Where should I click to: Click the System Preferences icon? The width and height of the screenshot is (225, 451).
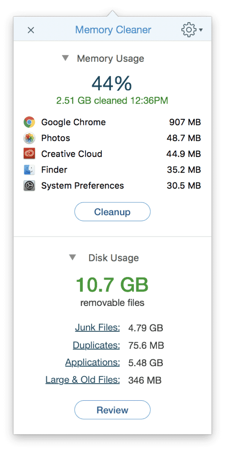pyautogui.click(x=29, y=186)
